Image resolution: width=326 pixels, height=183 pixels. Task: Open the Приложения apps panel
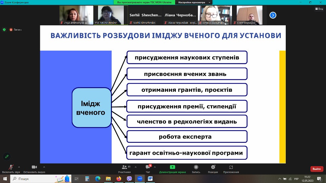click(x=231, y=167)
